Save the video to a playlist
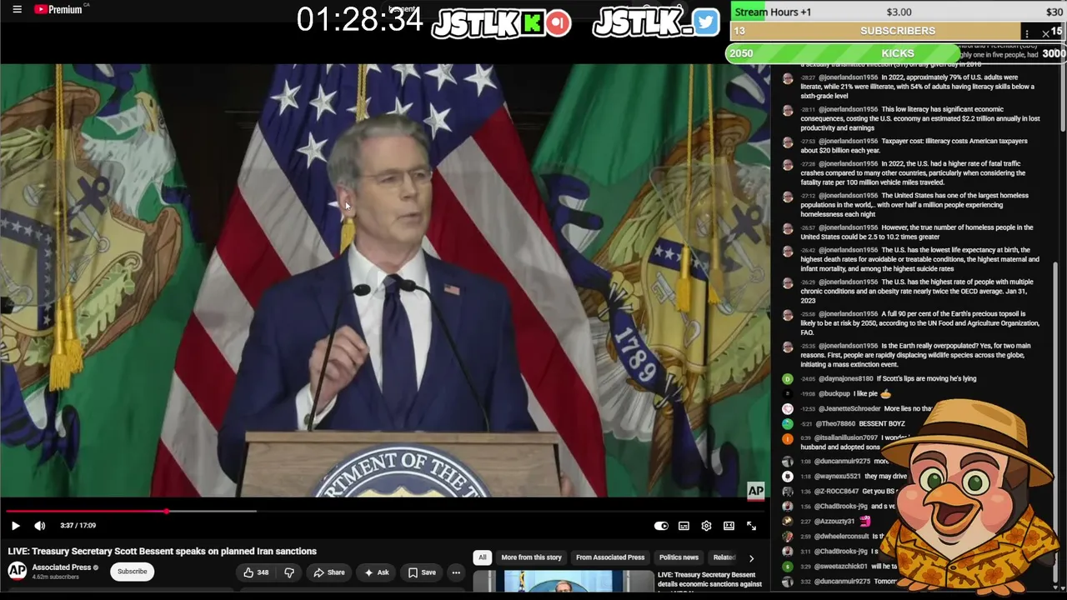Image resolution: width=1067 pixels, height=600 pixels. click(422, 572)
